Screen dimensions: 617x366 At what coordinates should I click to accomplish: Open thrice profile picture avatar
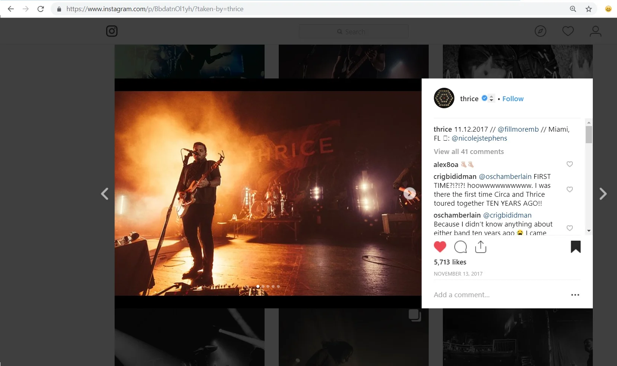coord(444,98)
